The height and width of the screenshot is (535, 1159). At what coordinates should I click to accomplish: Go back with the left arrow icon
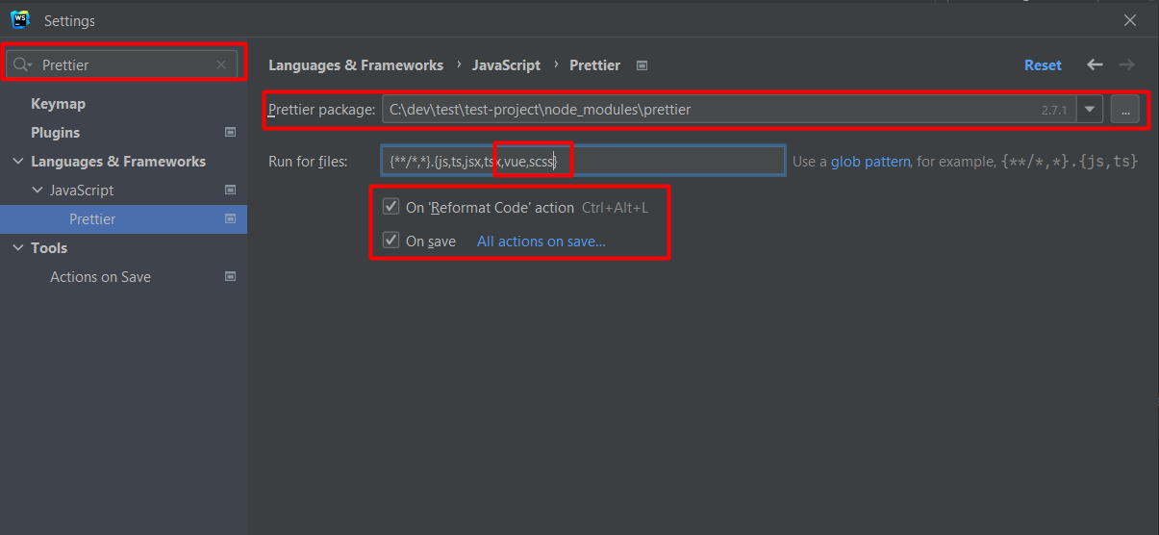pyautogui.click(x=1095, y=65)
